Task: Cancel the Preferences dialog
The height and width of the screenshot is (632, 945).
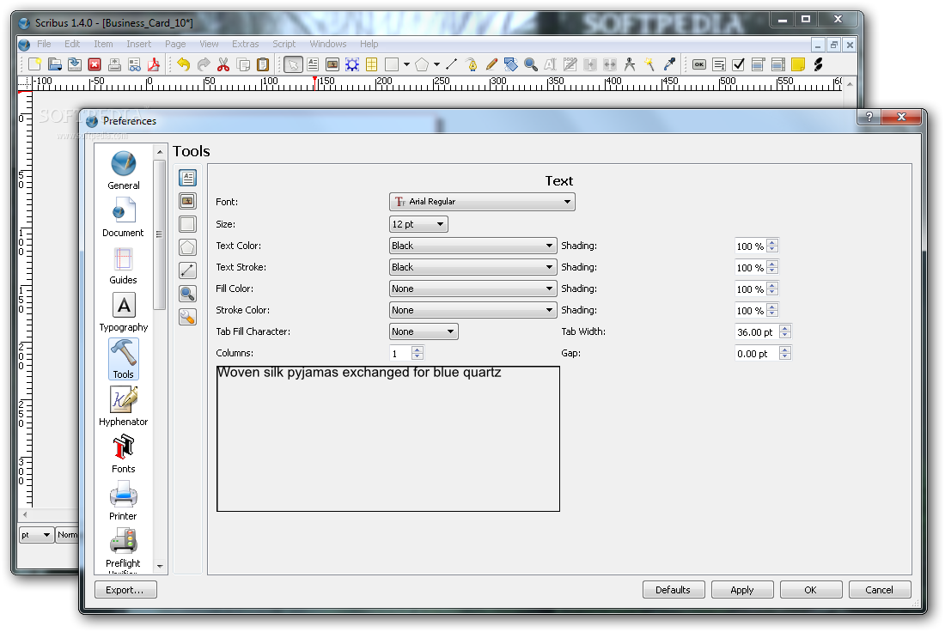Action: [x=880, y=590]
